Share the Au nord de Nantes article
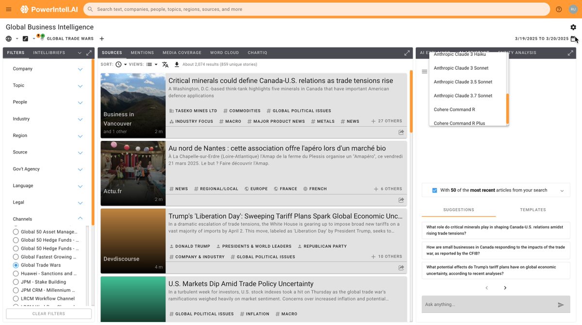The width and height of the screenshot is (582, 325). 401,200
